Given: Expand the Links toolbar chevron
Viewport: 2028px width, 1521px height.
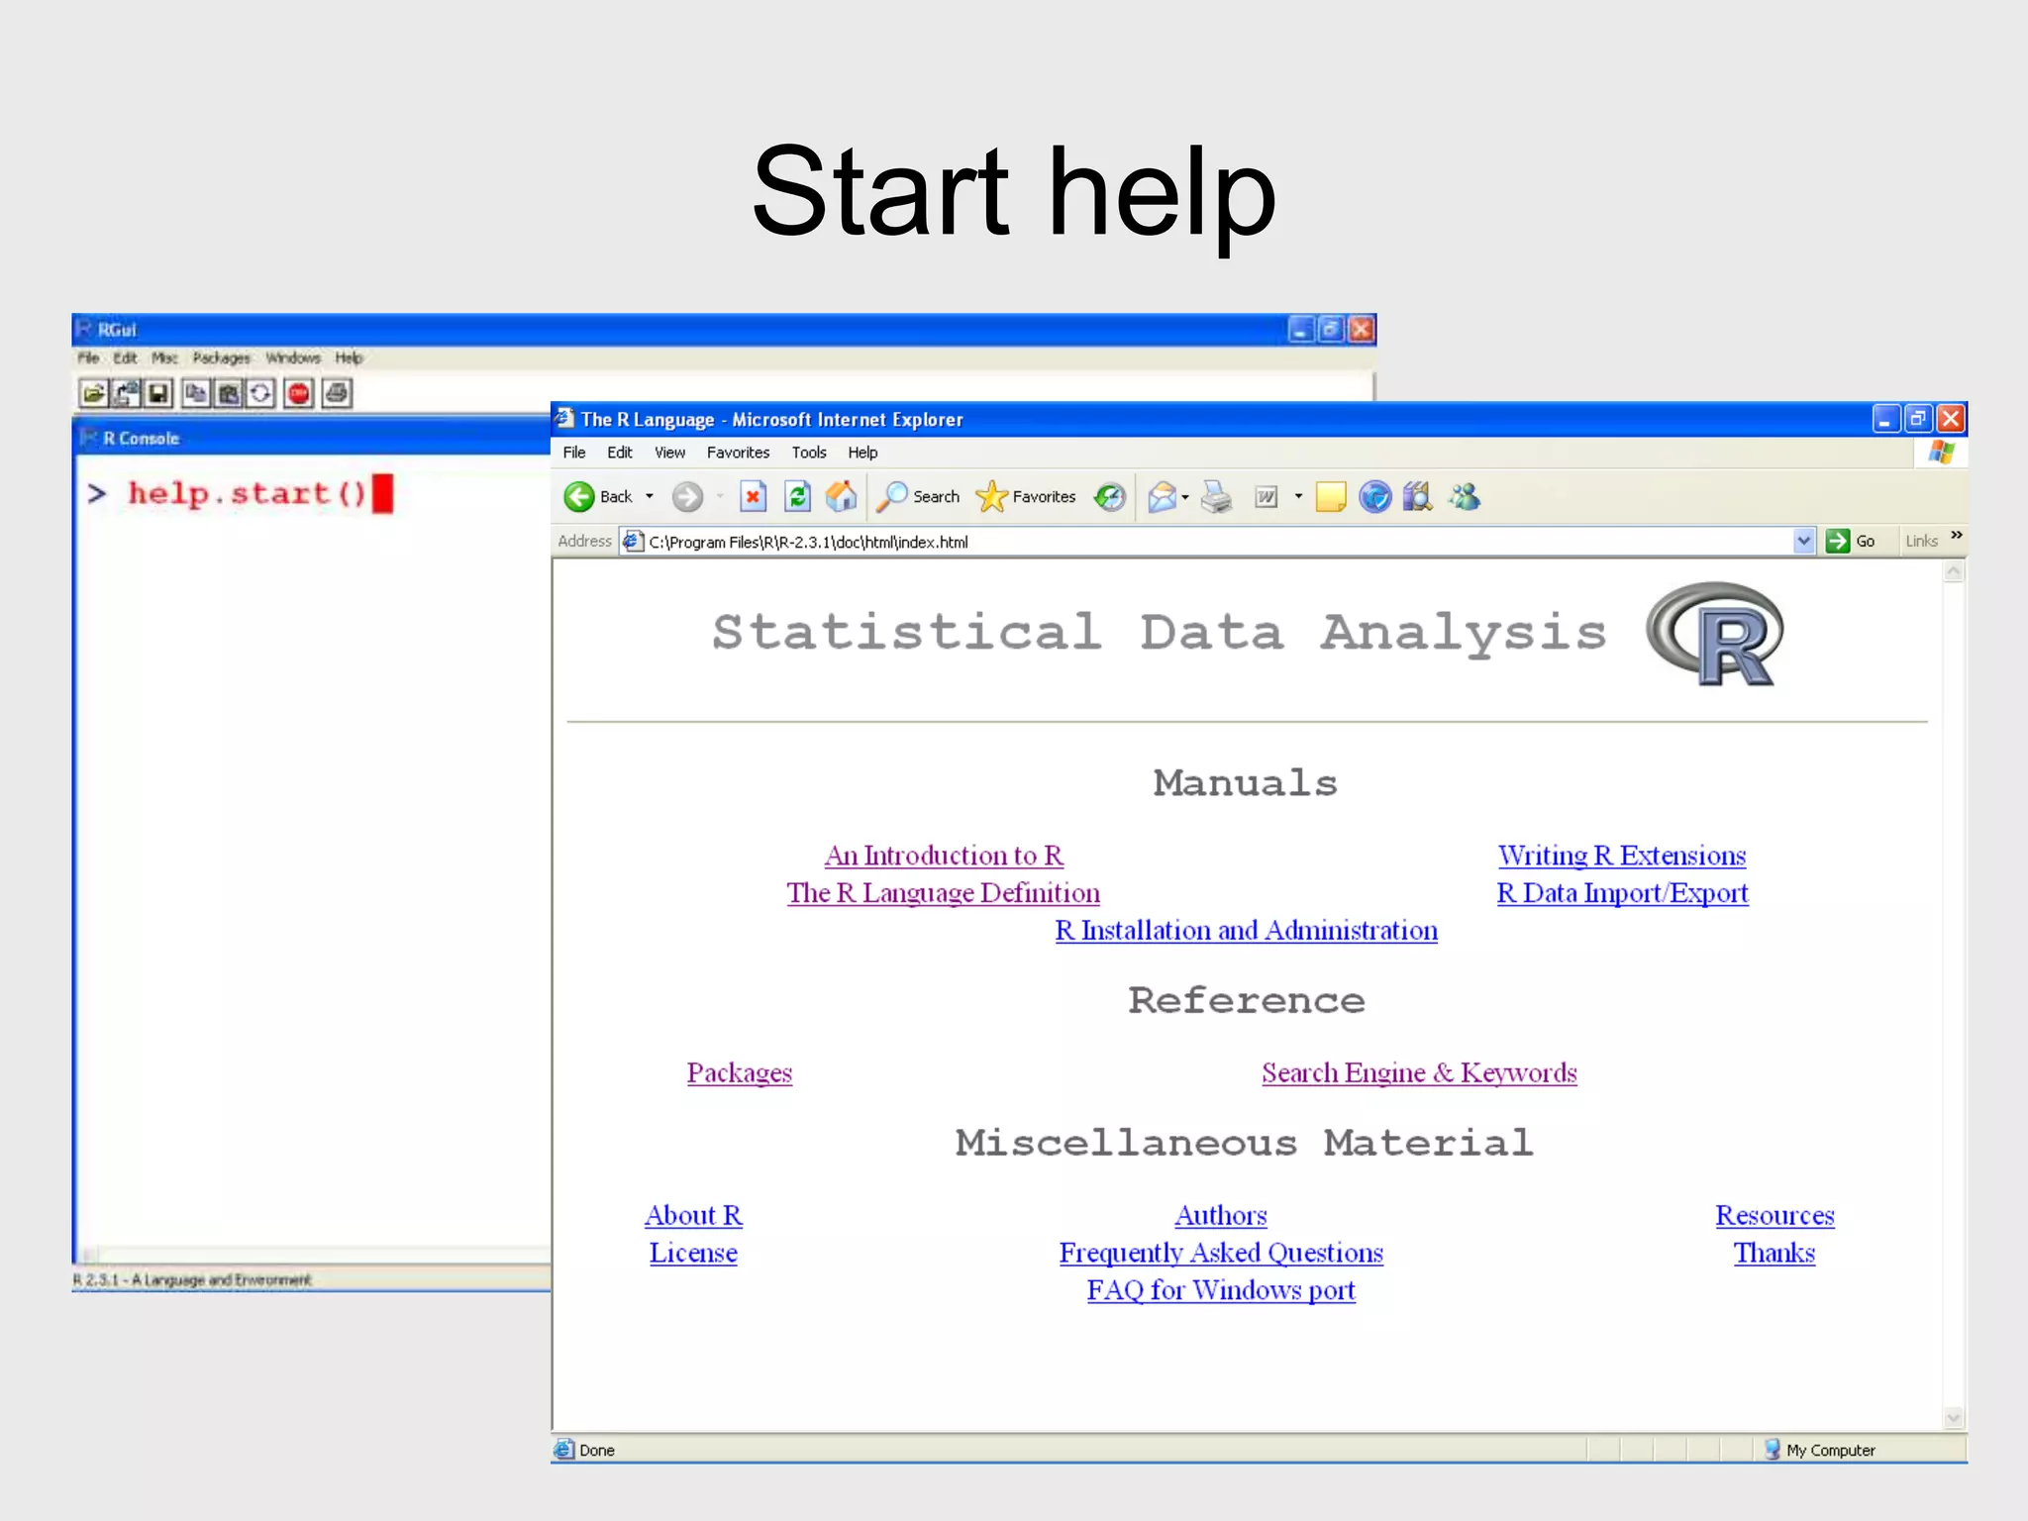Looking at the screenshot, I should (x=1957, y=536).
